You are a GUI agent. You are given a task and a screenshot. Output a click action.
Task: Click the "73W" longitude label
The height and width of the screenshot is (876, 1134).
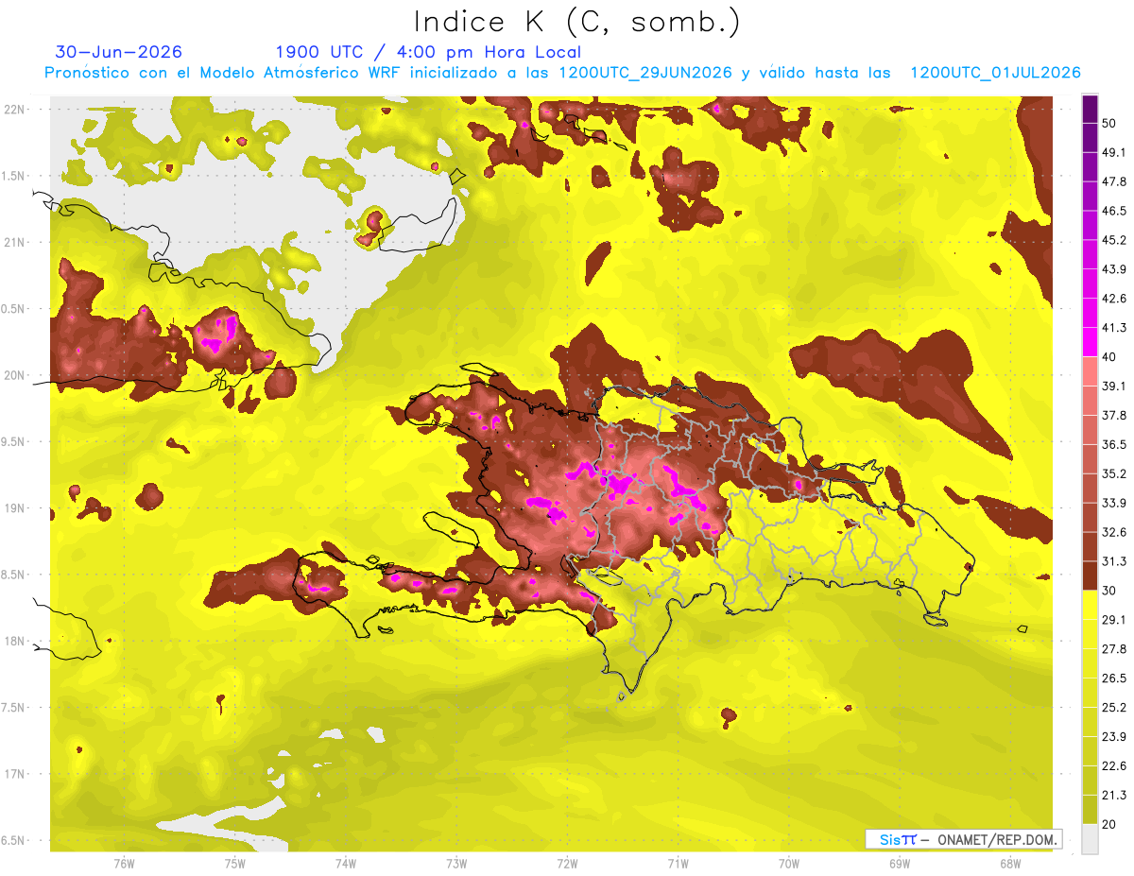tap(456, 863)
